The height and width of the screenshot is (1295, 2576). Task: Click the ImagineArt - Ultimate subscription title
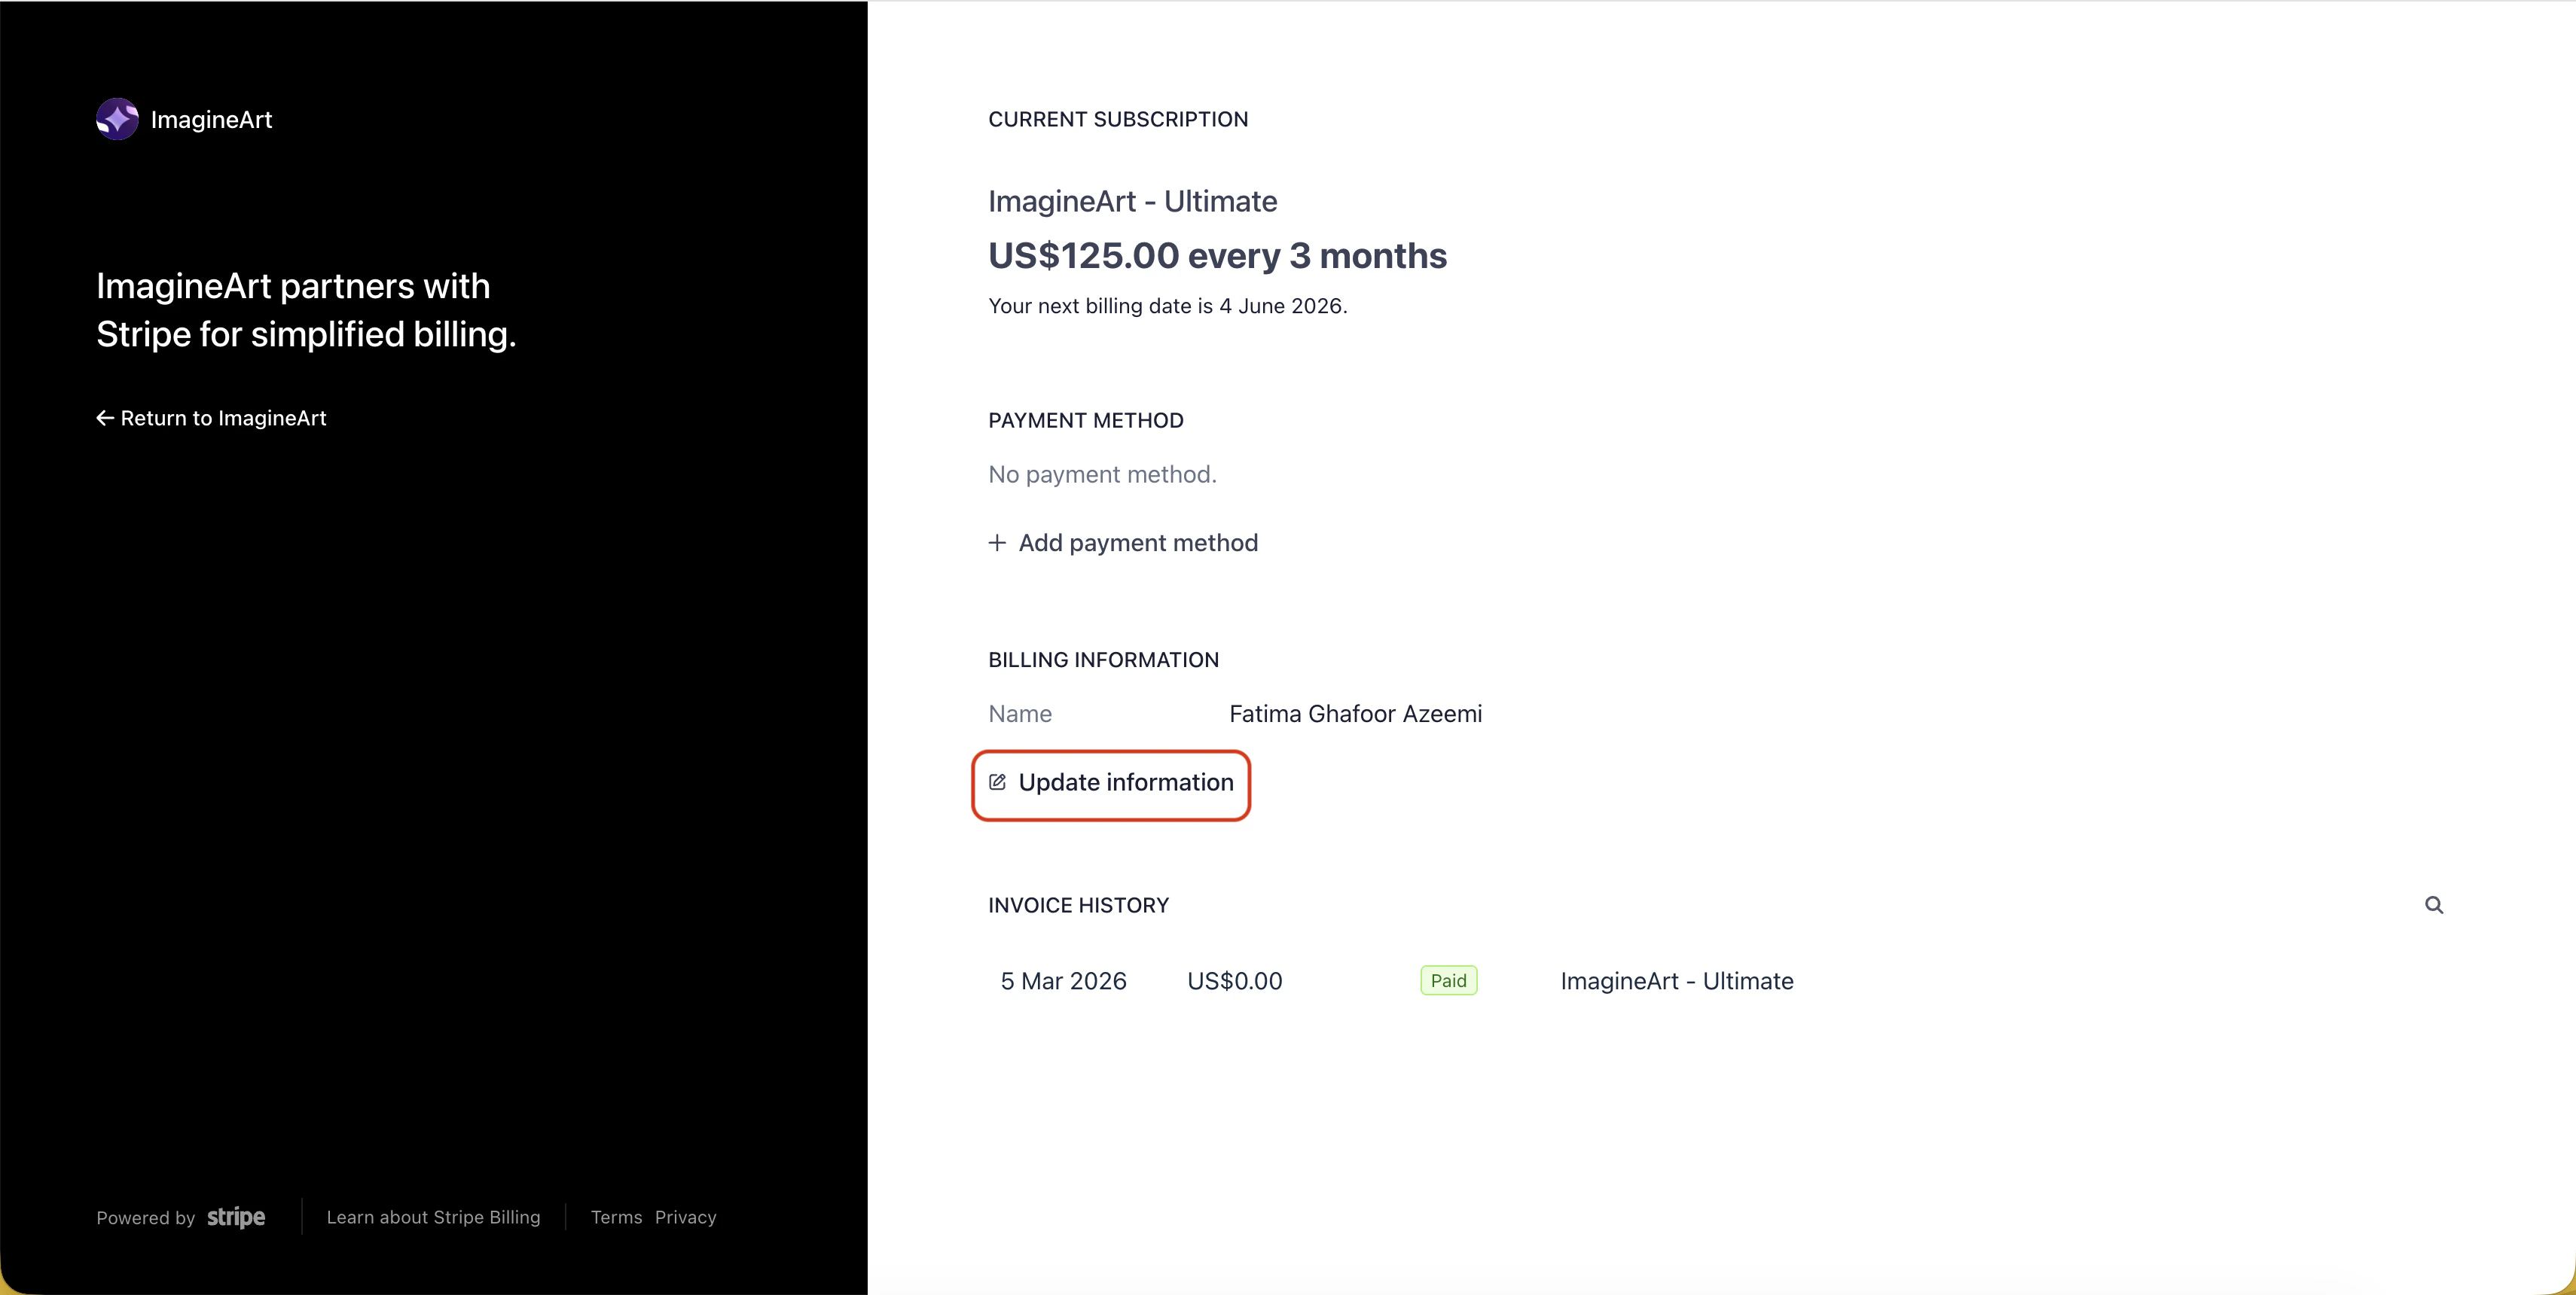tap(1132, 202)
